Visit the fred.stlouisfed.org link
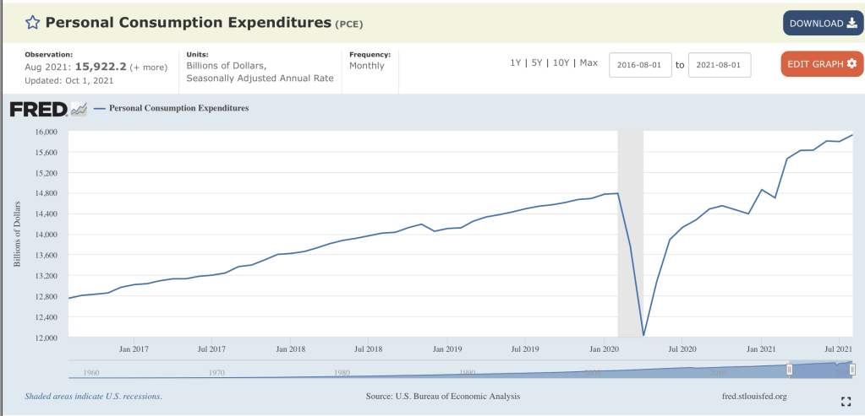The height and width of the screenshot is (416, 865). click(x=751, y=397)
